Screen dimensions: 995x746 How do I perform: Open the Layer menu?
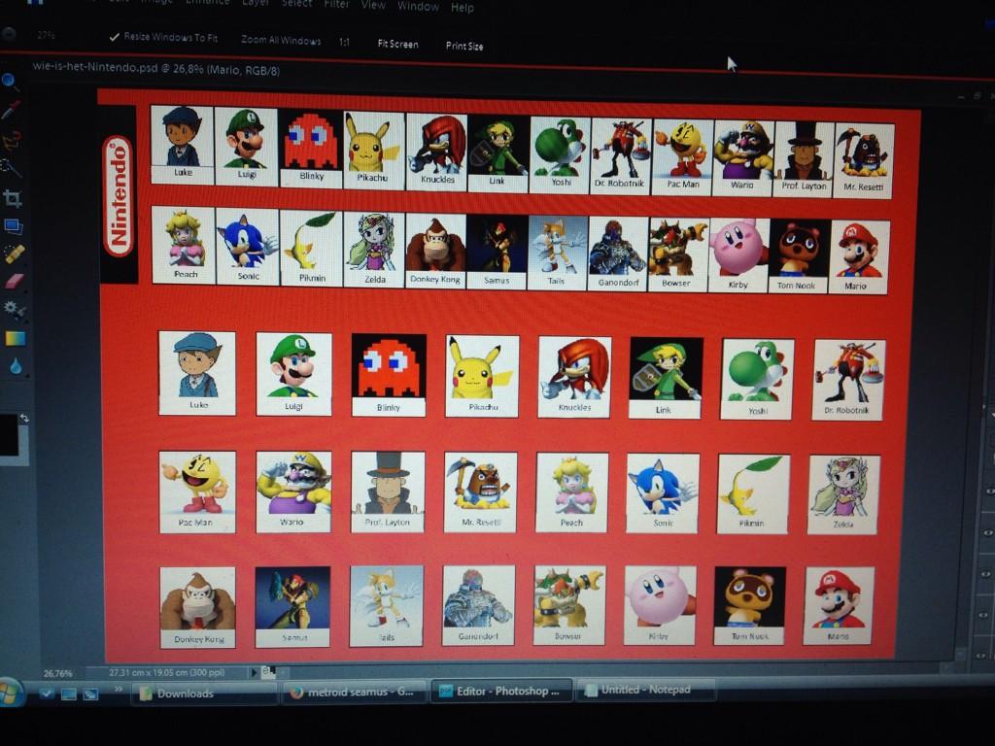pyautogui.click(x=256, y=3)
